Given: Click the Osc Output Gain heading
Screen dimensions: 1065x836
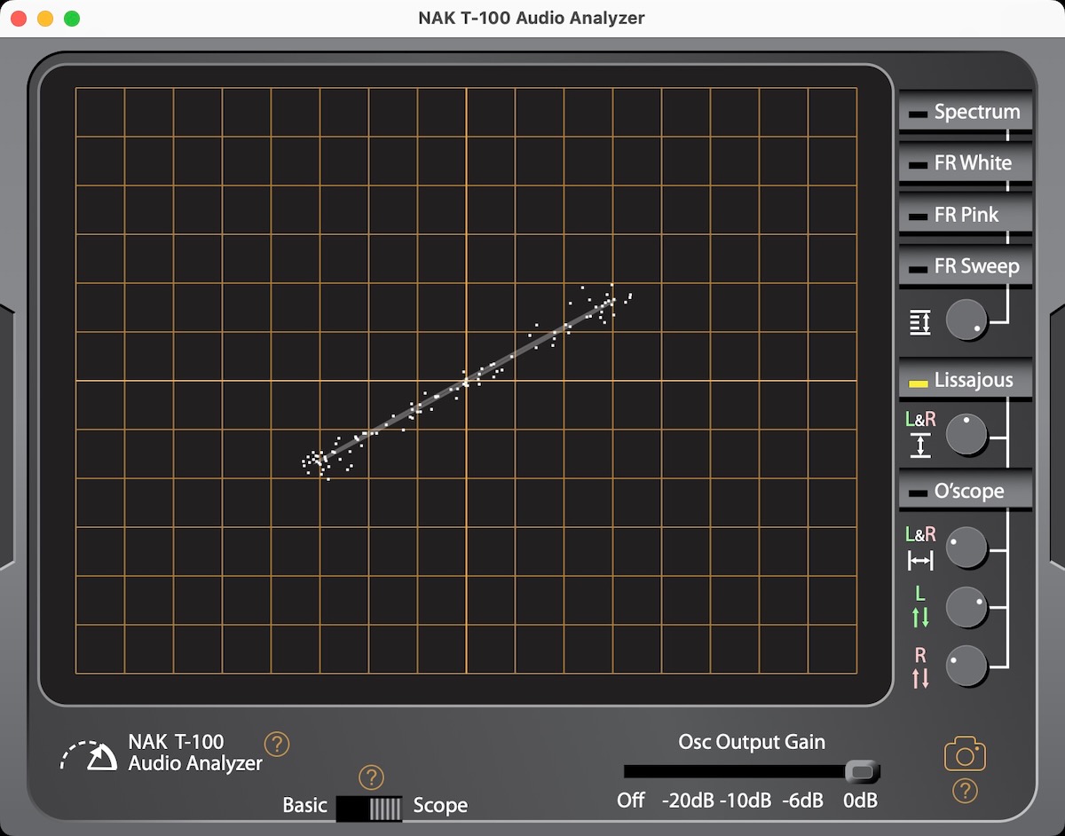Looking at the screenshot, I should pyautogui.click(x=752, y=742).
